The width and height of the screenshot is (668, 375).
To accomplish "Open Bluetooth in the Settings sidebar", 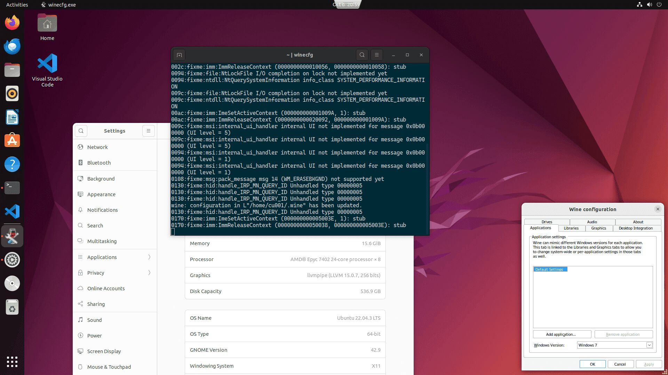I will 115,163.
